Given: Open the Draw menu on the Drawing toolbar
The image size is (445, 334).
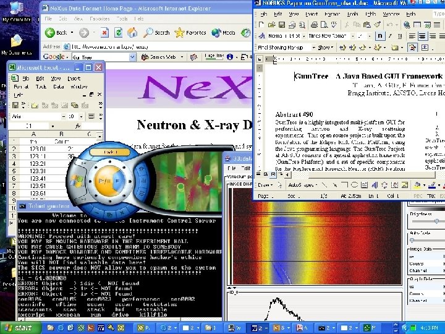Looking at the screenshot, I should point(265,185).
